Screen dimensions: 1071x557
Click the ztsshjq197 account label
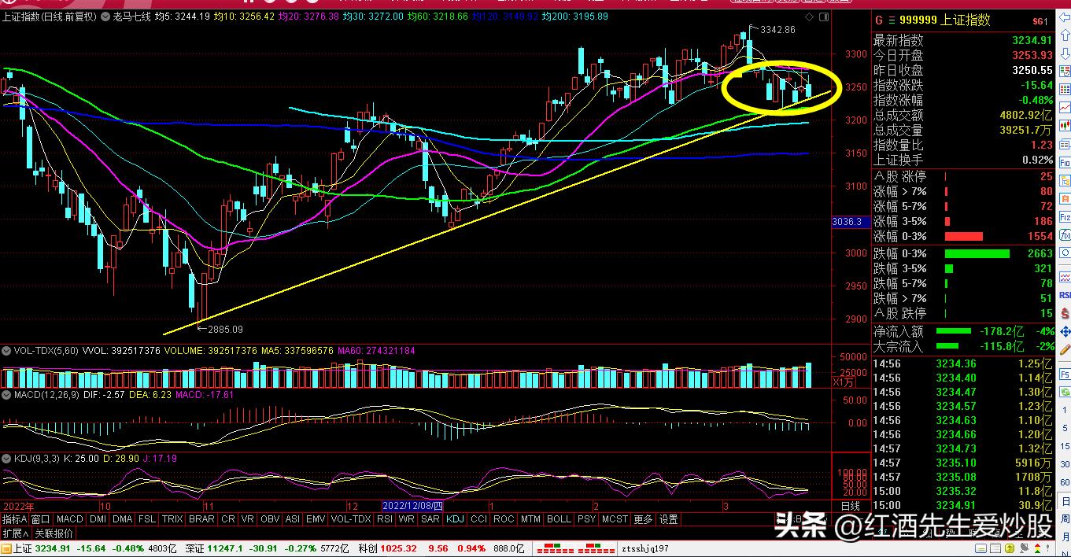pyautogui.click(x=645, y=548)
